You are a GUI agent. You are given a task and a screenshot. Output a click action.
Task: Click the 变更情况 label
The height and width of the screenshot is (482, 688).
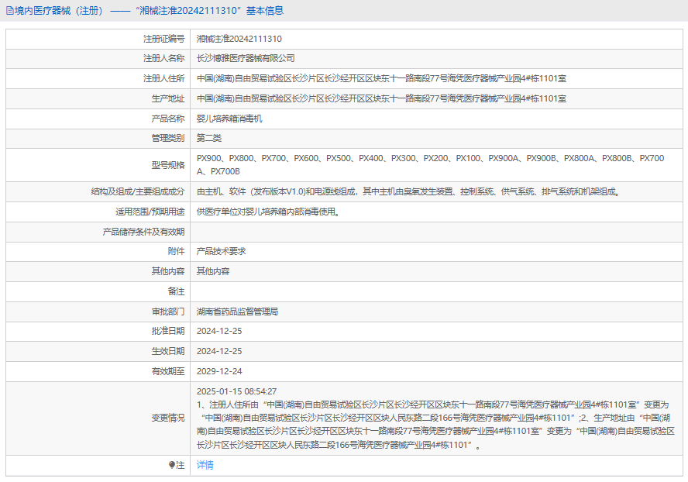point(168,418)
